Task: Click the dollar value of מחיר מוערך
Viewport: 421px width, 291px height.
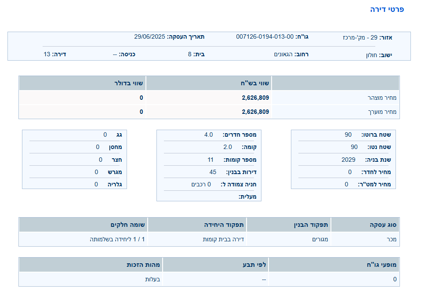Action: tap(141, 112)
